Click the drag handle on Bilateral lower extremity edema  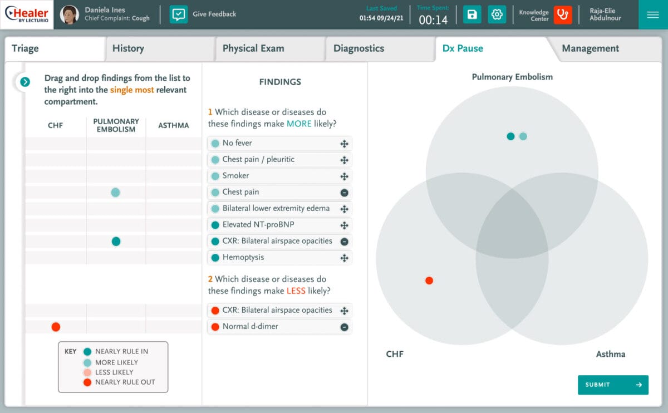[x=345, y=208]
